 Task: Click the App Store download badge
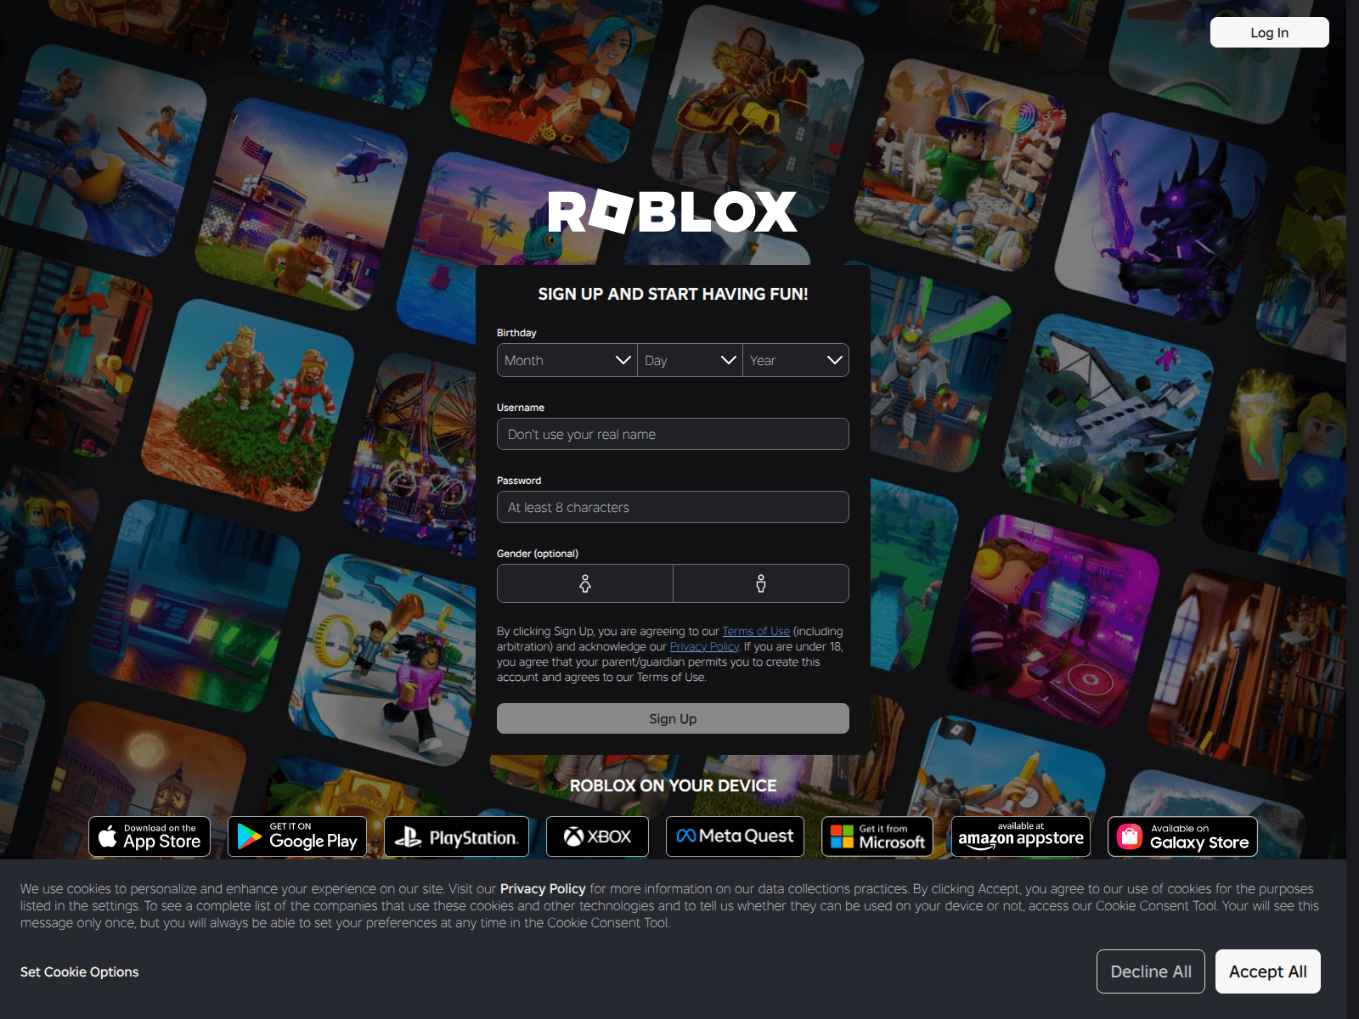149,836
